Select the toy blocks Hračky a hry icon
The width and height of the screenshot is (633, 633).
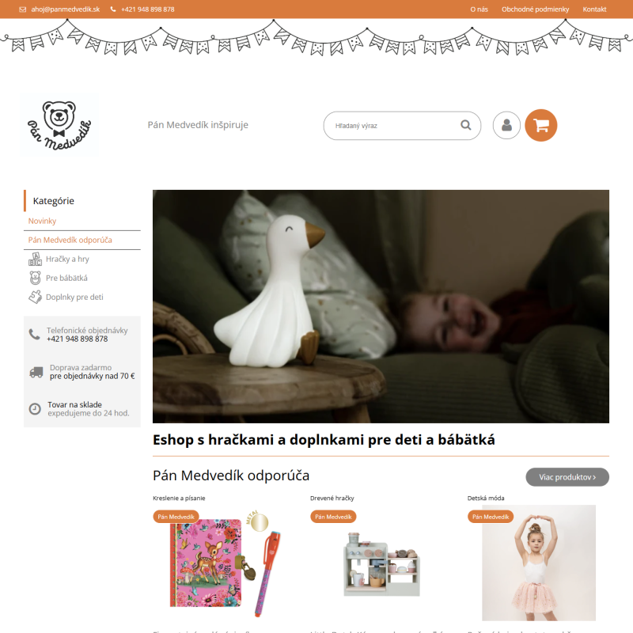tap(35, 259)
